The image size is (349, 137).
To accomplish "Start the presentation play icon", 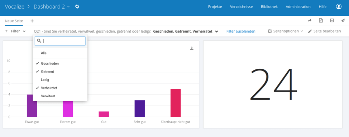I will coord(332,20).
